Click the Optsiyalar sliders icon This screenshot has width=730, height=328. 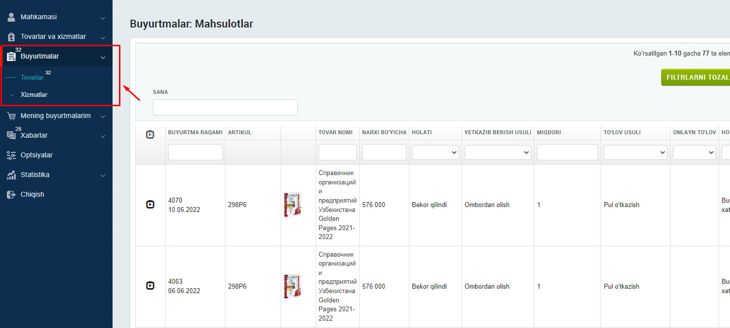point(11,155)
